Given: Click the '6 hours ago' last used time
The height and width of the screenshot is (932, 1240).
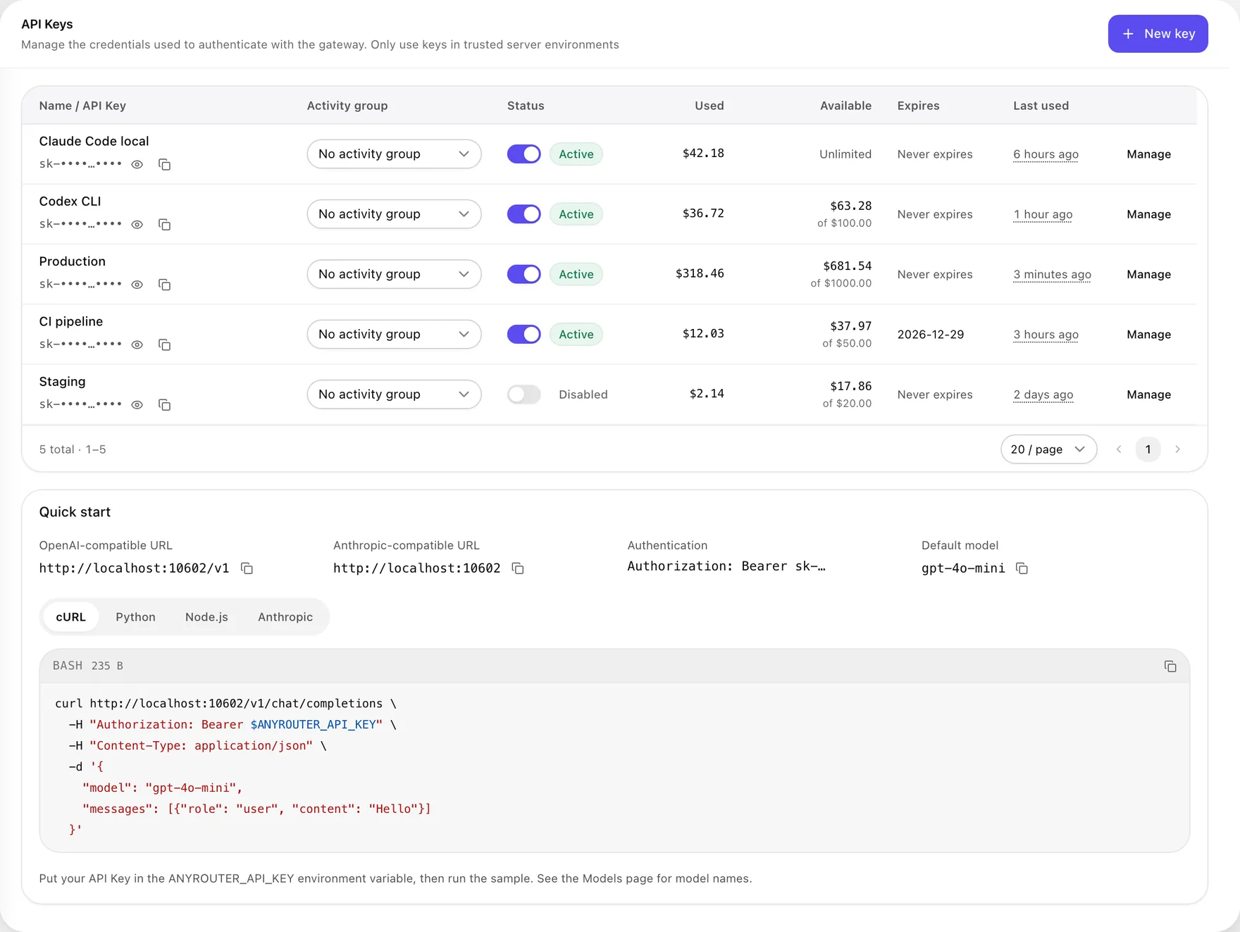Looking at the screenshot, I should pyautogui.click(x=1046, y=154).
